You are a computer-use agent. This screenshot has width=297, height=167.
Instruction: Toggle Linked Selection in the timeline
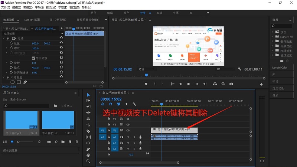coord(118,104)
